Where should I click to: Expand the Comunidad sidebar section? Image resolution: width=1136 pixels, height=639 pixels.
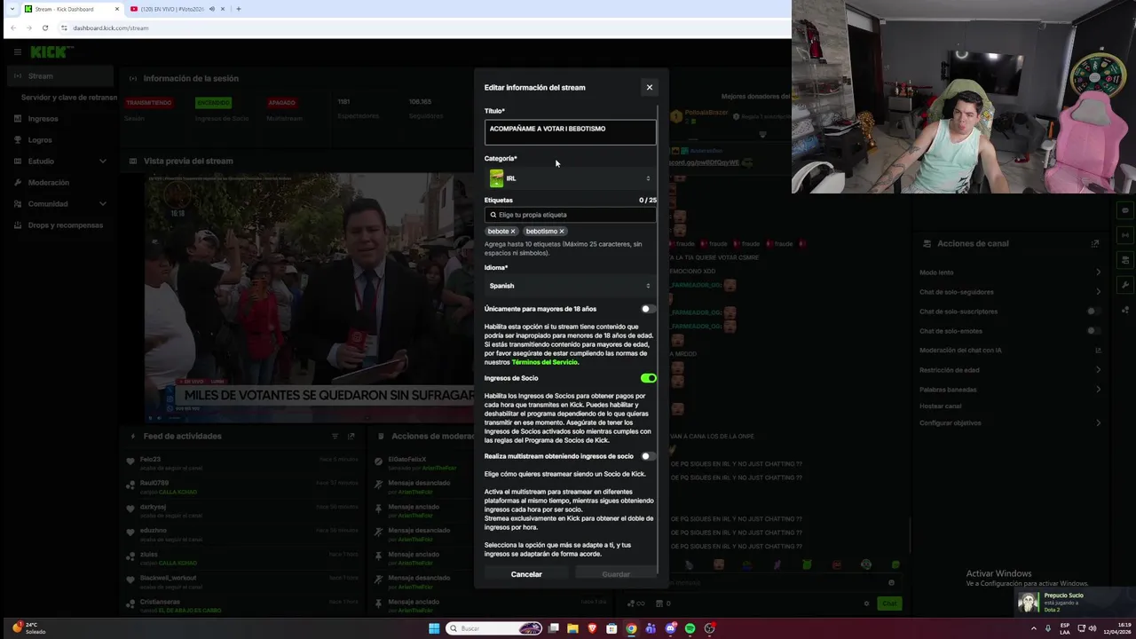click(59, 204)
